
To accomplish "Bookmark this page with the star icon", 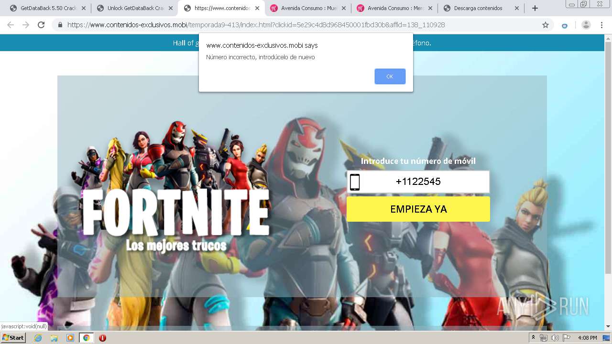I will point(546,25).
